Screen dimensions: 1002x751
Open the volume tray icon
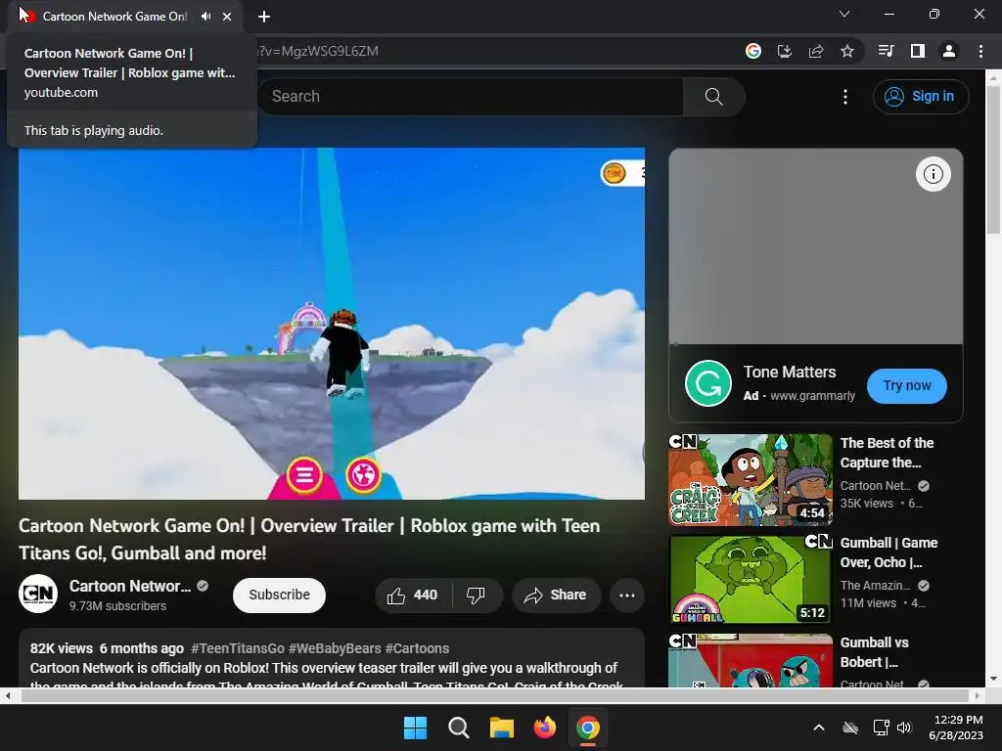pyautogui.click(x=903, y=728)
